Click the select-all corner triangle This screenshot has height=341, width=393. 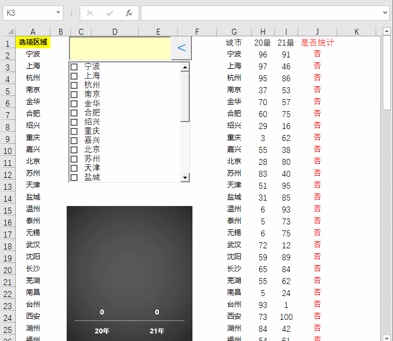[x=10, y=31]
